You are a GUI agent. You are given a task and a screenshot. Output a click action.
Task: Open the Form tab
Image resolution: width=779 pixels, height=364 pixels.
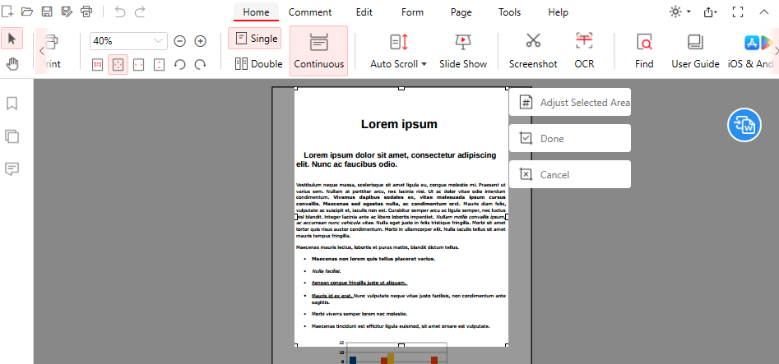click(x=412, y=12)
